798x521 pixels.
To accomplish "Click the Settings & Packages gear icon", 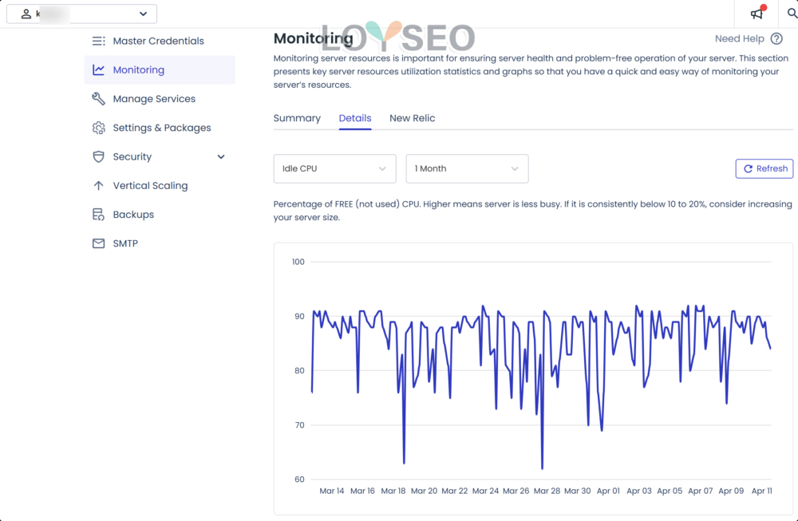I will 98,128.
